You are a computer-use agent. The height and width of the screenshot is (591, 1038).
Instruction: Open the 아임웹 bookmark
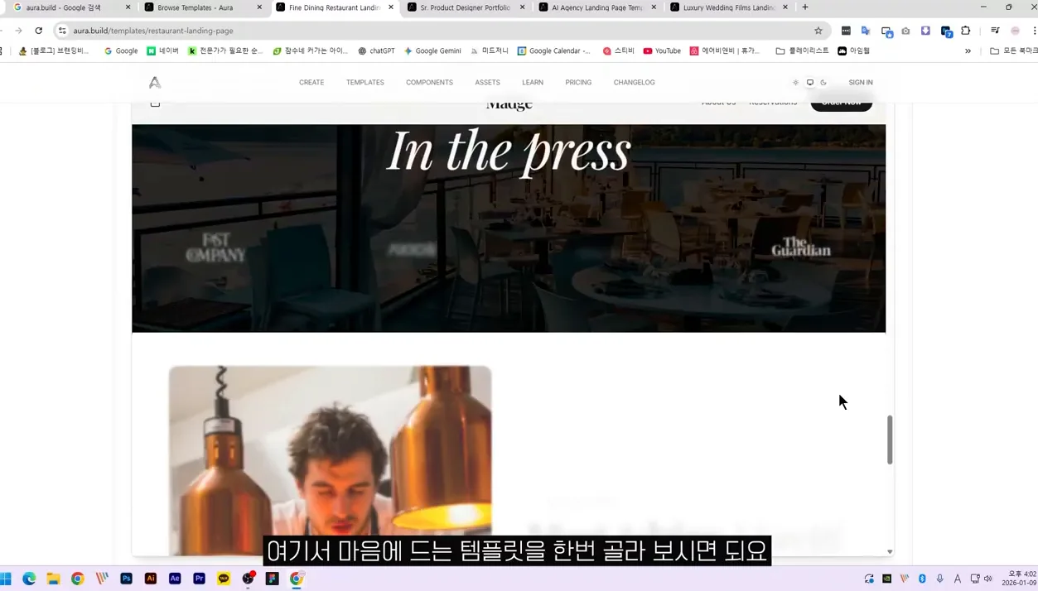[x=853, y=50]
